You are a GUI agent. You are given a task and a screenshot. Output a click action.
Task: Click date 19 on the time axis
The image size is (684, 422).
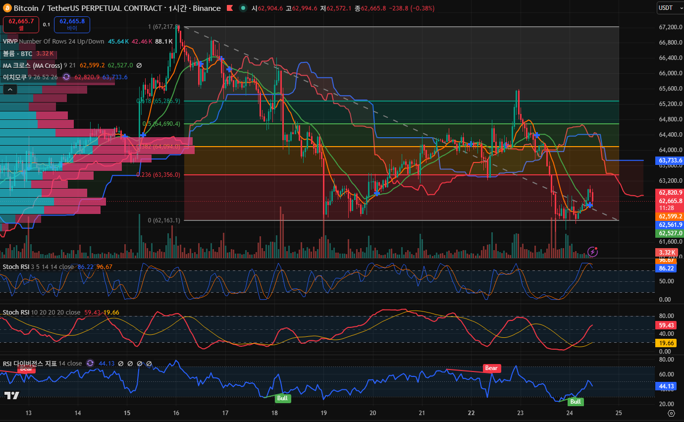tap(323, 413)
